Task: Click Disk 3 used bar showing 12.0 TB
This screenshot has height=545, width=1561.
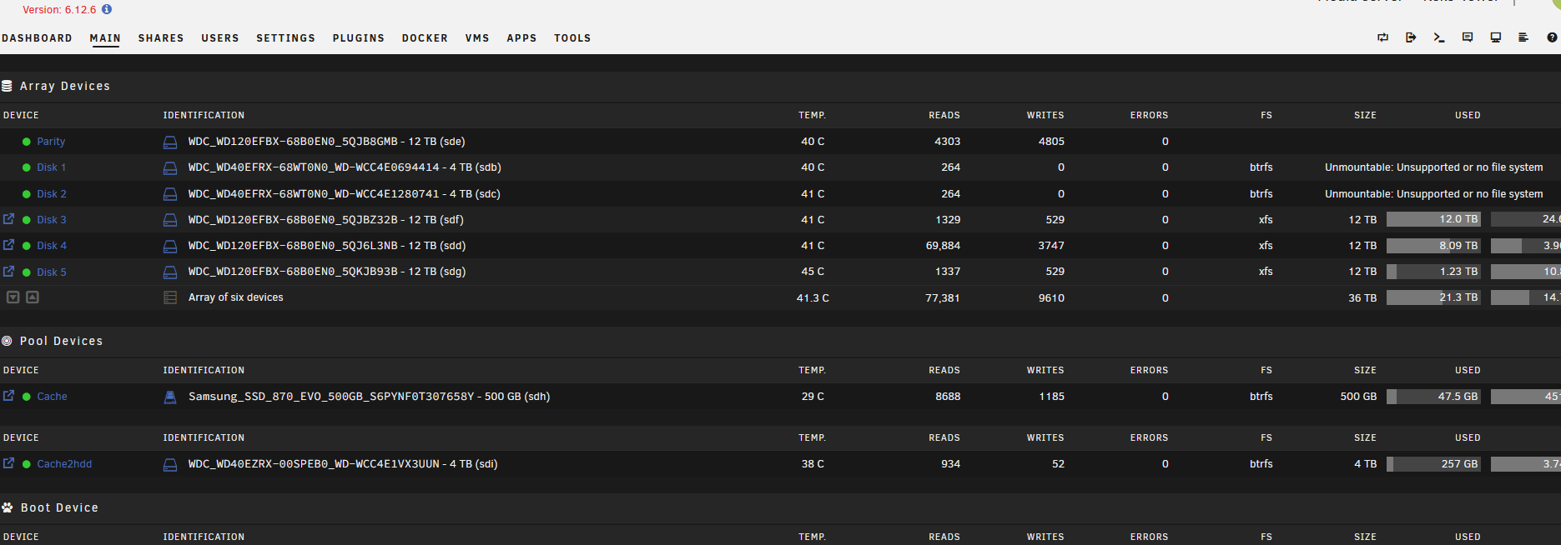Action: pos(1433,219)
